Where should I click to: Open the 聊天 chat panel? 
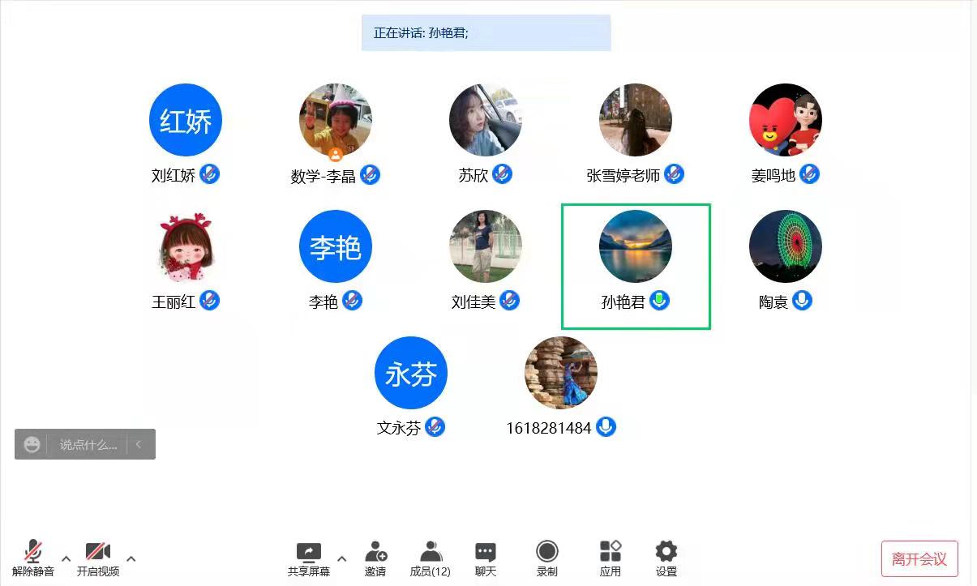tap(486, 553)
